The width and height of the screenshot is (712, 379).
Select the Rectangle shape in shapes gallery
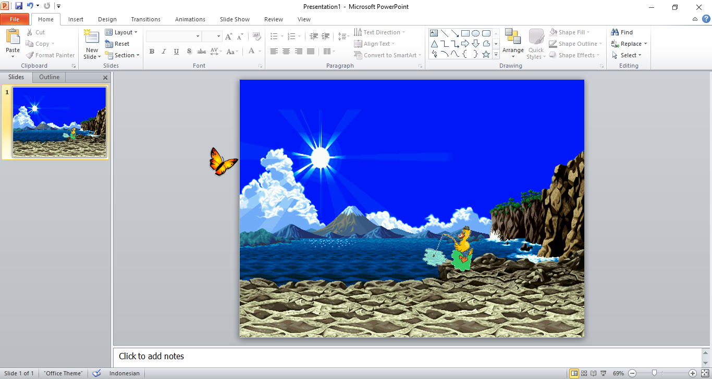465,33
